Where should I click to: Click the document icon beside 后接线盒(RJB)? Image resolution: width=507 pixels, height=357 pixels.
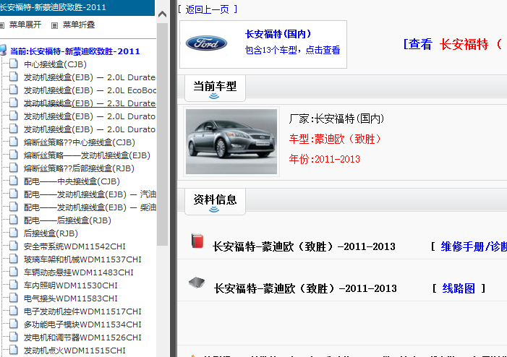coord(13,233)
